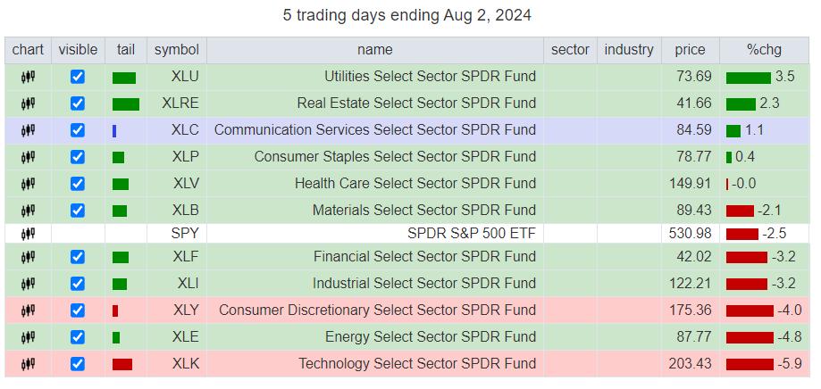
Task: Sort table by the symbol column header
Action: click(x=177, y=50)
